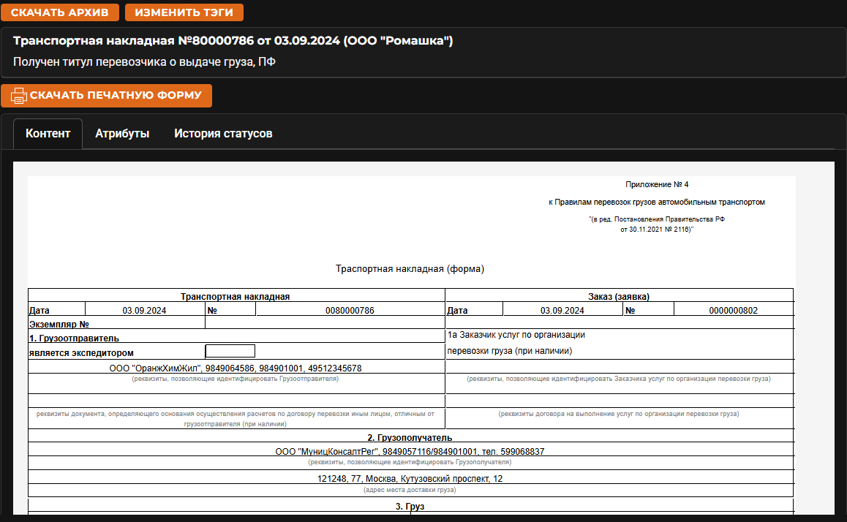This screenshot has height=522, width=847.
Task: Download print form via СКАЧАТЬ ПЕЧАТНУЮ ФОРМУ
Action: coord(106,96)
